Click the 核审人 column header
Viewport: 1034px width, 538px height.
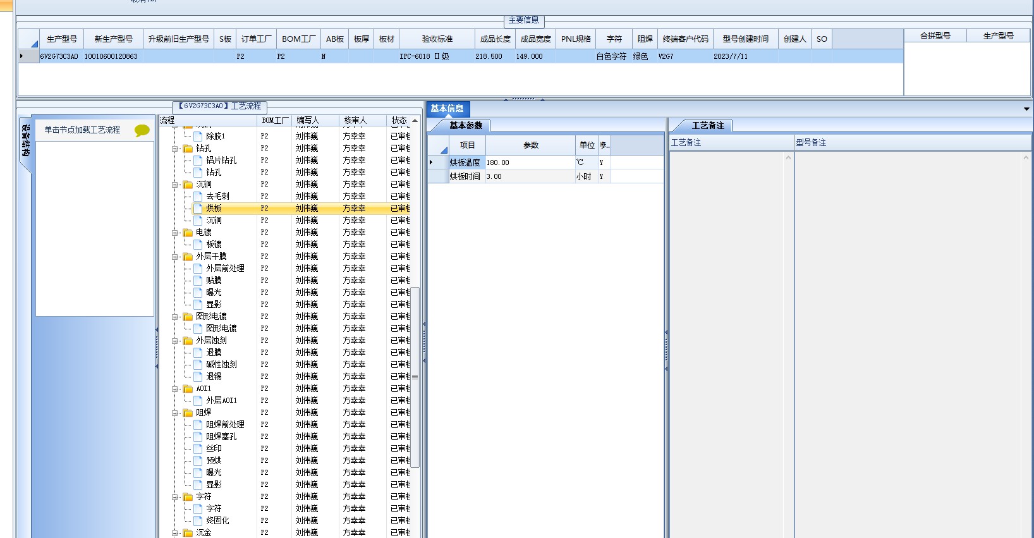click(362, 120)
